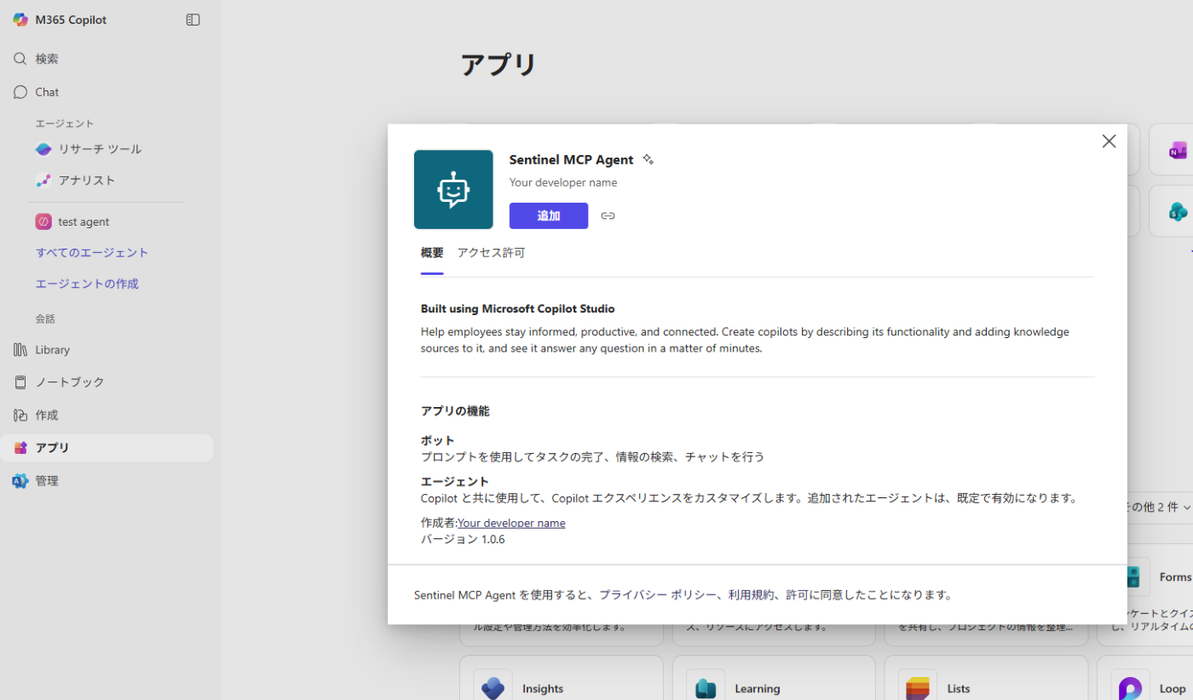Click the 検索 magnifier icon
The height and width of the screenshot is (700, 1193).
20,59
